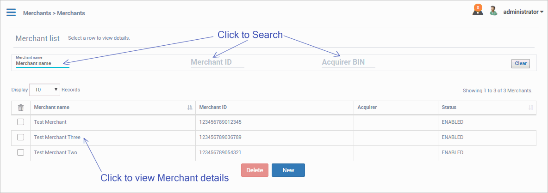Sort by the Merchant ID column header
This screenshot has height=193, width=548.
tap(213, 108)
